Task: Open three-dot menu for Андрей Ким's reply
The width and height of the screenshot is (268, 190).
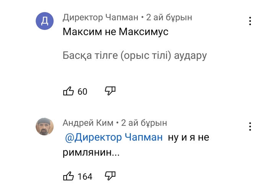Action: [250, 127]
